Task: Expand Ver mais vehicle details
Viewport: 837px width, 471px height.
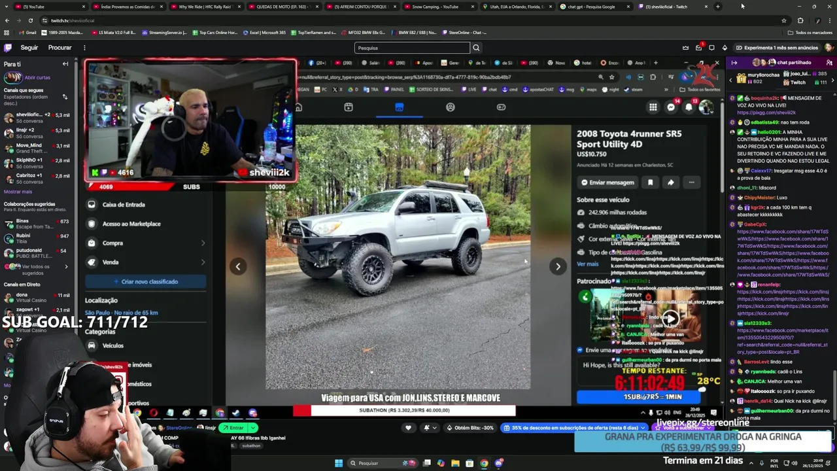Action: coord(587,264)
